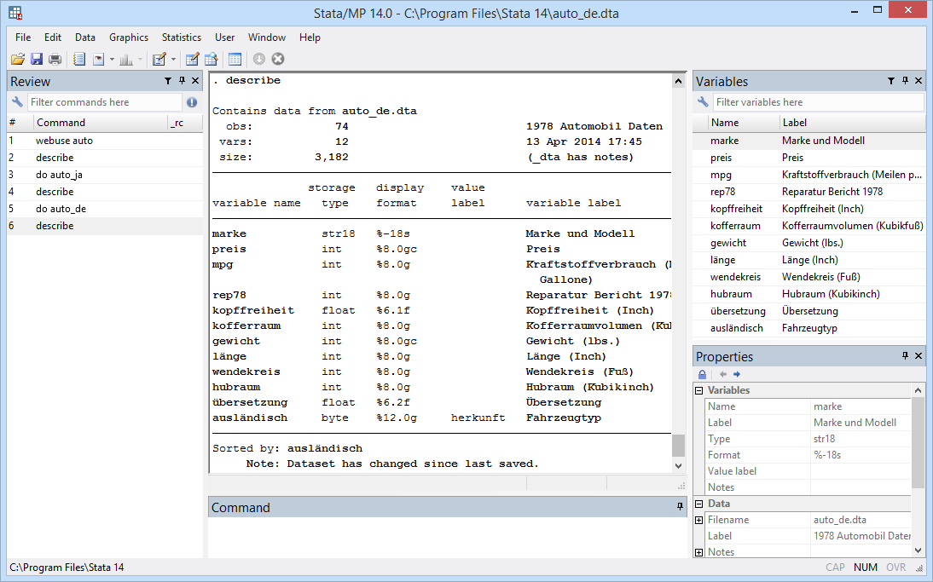
Task: Click the Variables filter wrench icon
Action: [703, 102]
